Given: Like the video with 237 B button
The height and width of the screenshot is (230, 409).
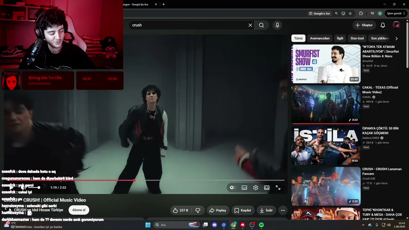Looking at the screenshot, I should [x=181, y=211].
